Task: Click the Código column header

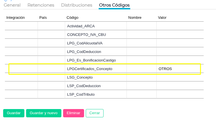Action: (x=73, y=18)
